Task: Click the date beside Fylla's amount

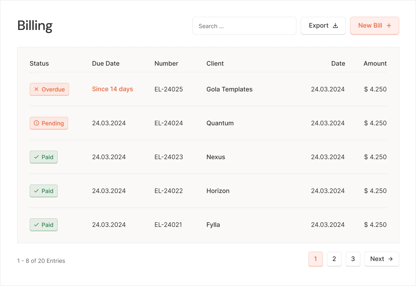Action: 328,225
